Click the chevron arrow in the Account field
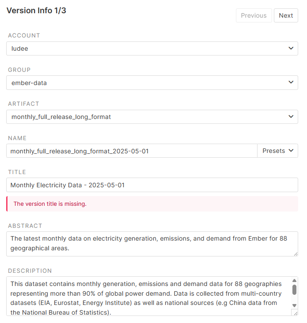This screenshot has width=307, height=323. pyautogui.click(x=291, y=48)
